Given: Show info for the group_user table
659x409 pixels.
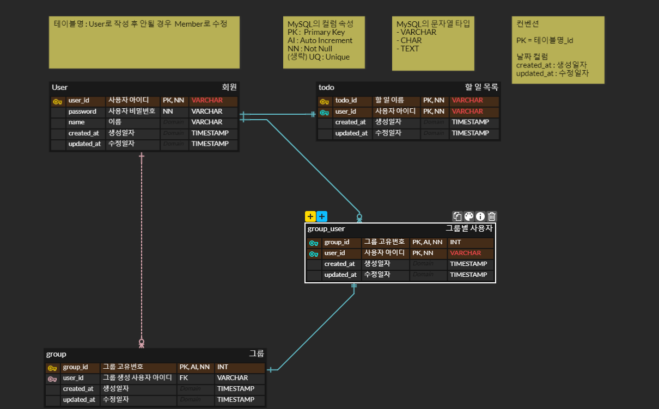Looking at the screenshot, I should click(480, 216).
